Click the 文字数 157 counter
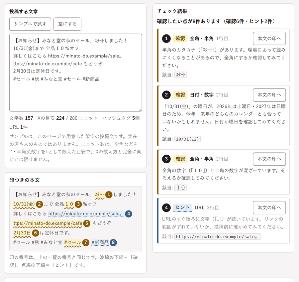 (x=21, y=118)
